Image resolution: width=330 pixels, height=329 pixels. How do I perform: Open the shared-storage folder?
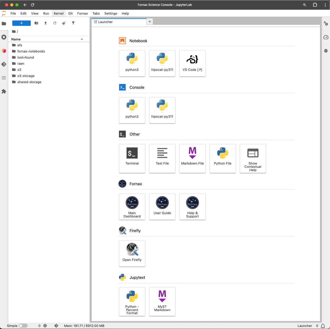29,82
